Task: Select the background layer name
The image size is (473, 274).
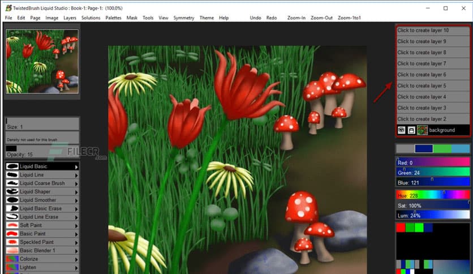Action: coord(442,130)
